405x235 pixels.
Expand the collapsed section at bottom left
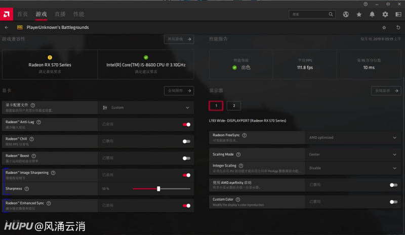pos(6,221)
